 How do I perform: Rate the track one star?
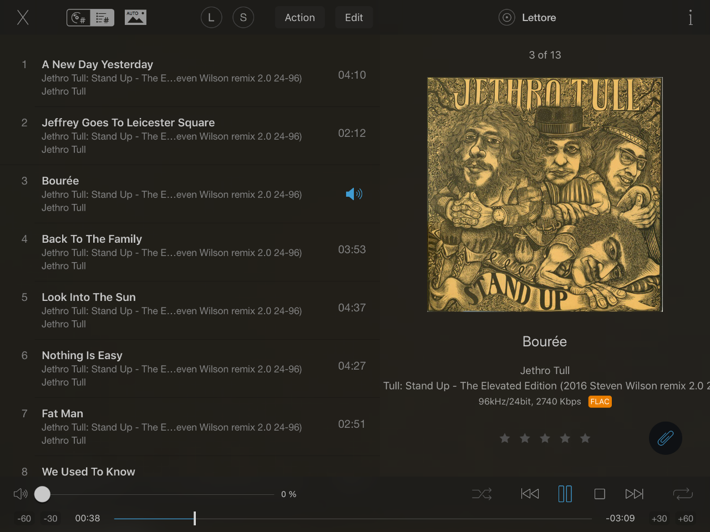pyautogui.click(x=505, y=438)
